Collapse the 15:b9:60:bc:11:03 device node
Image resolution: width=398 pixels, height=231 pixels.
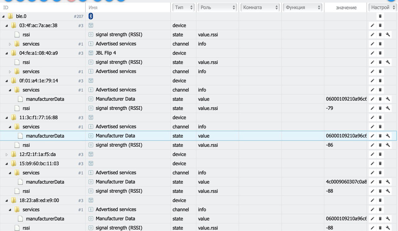(7, 164)
